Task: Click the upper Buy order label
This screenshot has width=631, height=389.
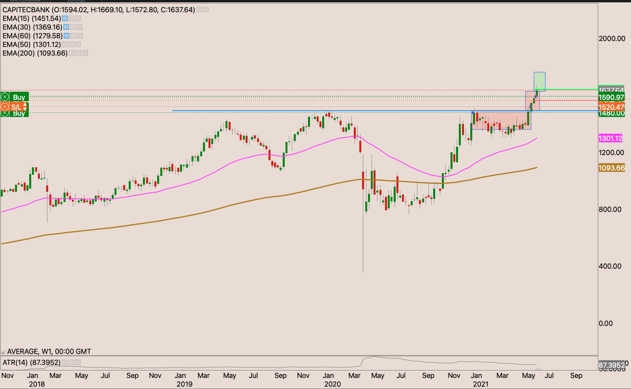Action: pos(19,97)
